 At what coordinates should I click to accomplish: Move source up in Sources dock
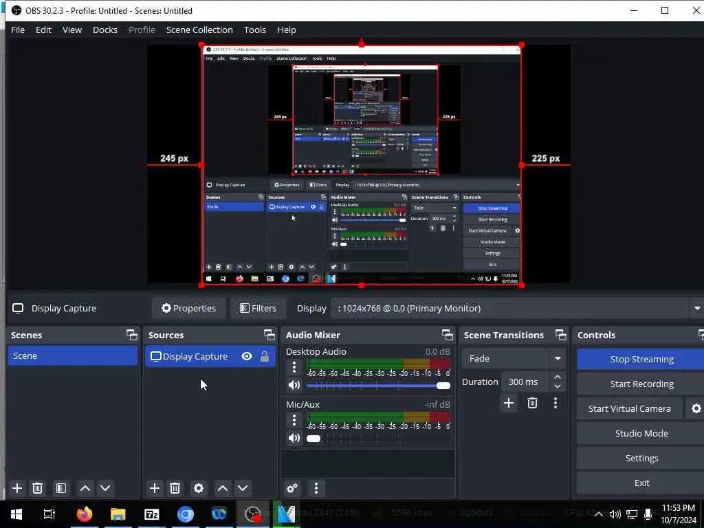tap(223, 488)
